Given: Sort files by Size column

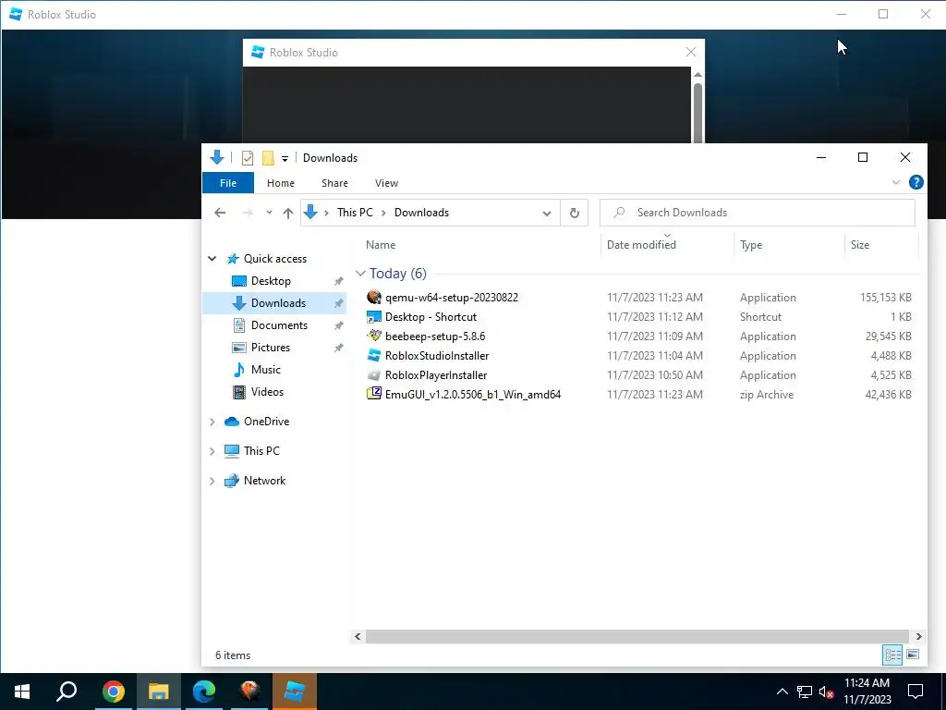Looking at the screenshot, I should point(860,244).
